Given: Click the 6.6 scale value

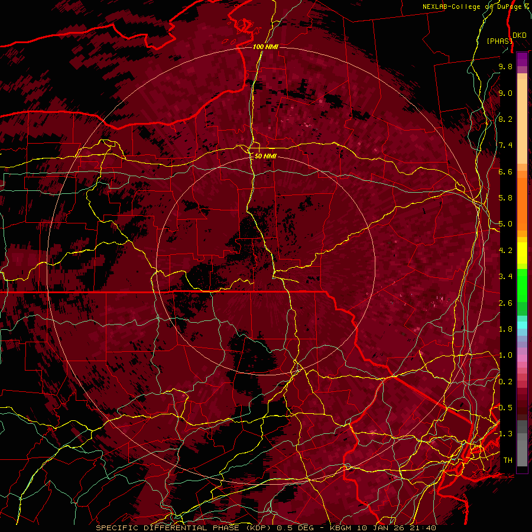Looking at the screenshot, I should click(x=505, y=171).
